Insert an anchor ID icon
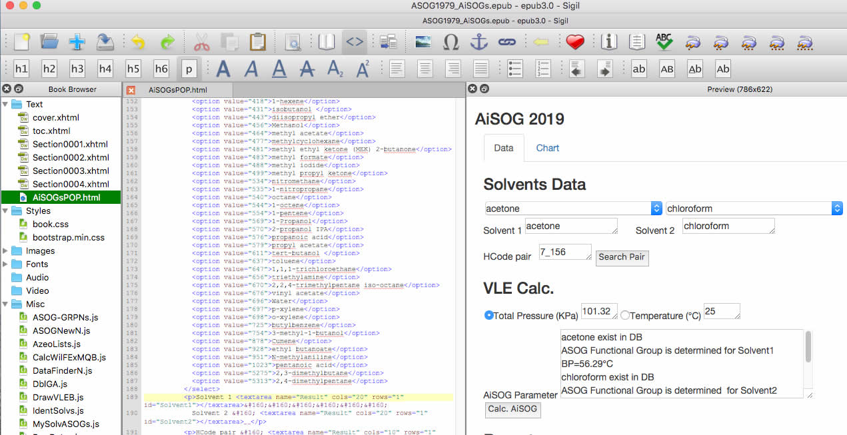 pyautogui.click(x=479, y=42)
